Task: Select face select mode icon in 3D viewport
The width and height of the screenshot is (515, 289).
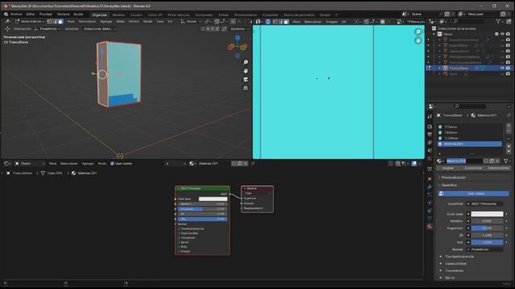Action: point(60,22)
